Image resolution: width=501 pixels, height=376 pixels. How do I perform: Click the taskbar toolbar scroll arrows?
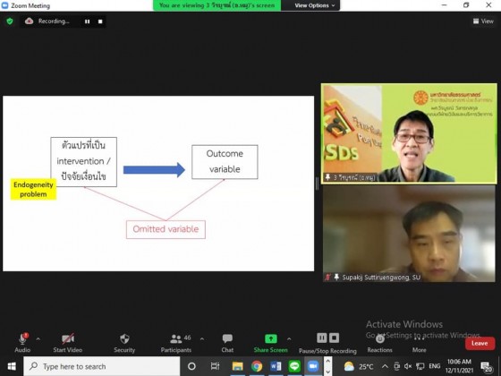[x=328, y=366]
